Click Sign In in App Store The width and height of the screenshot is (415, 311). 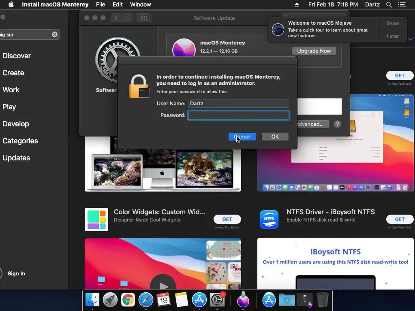(x=16, y=273)
